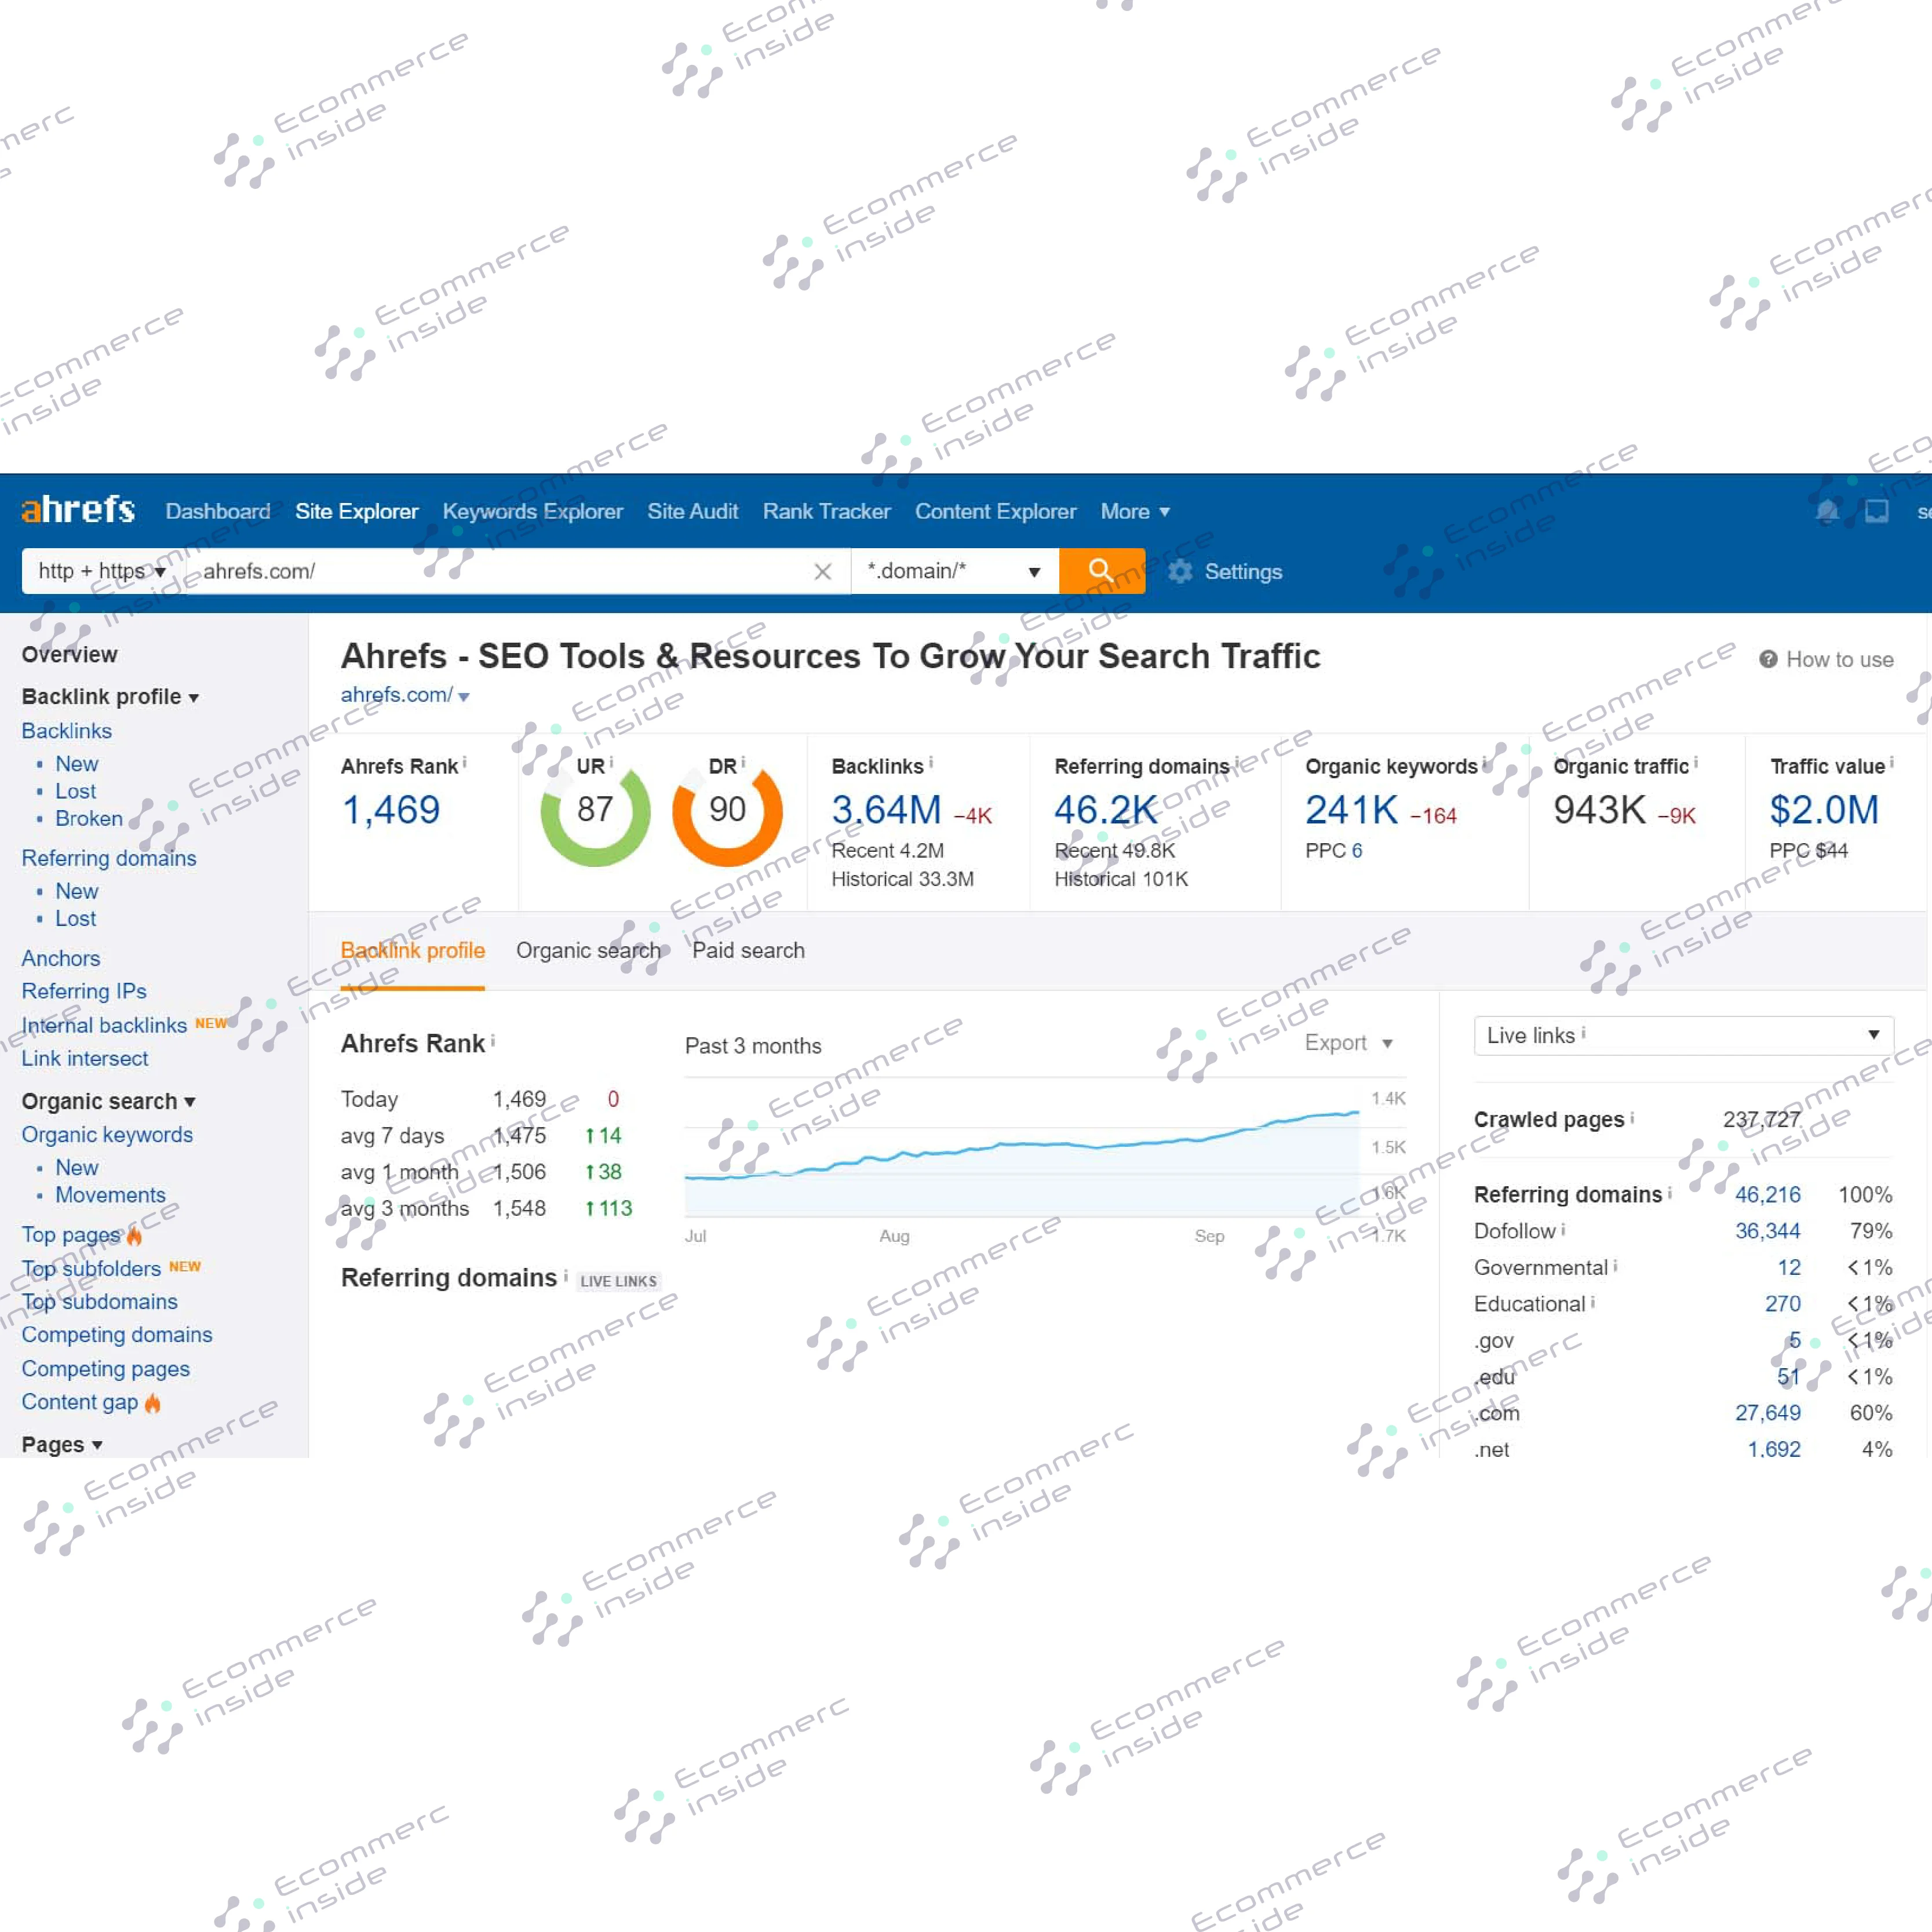Open the *.domain/* mode dropdown
The width and height of the screenshot is (1932, 1932).
[954, 571]
